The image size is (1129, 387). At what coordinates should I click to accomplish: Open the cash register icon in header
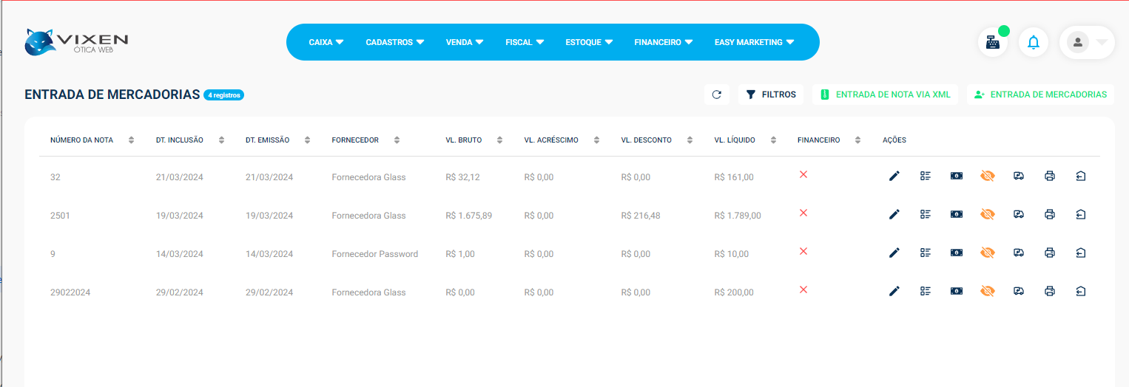coord(993,42)
